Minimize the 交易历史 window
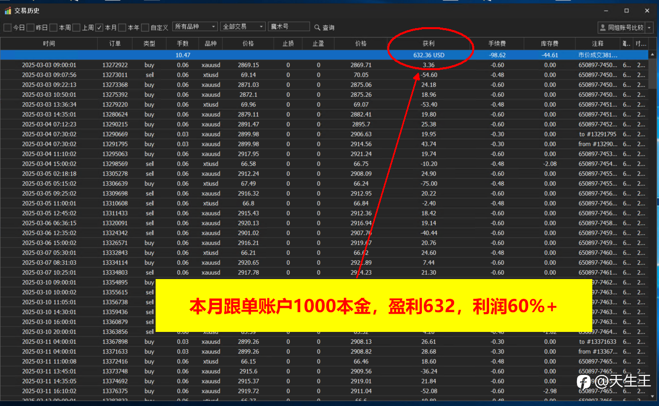The width and height of the screenshot is (659, 406). point(606,10)
